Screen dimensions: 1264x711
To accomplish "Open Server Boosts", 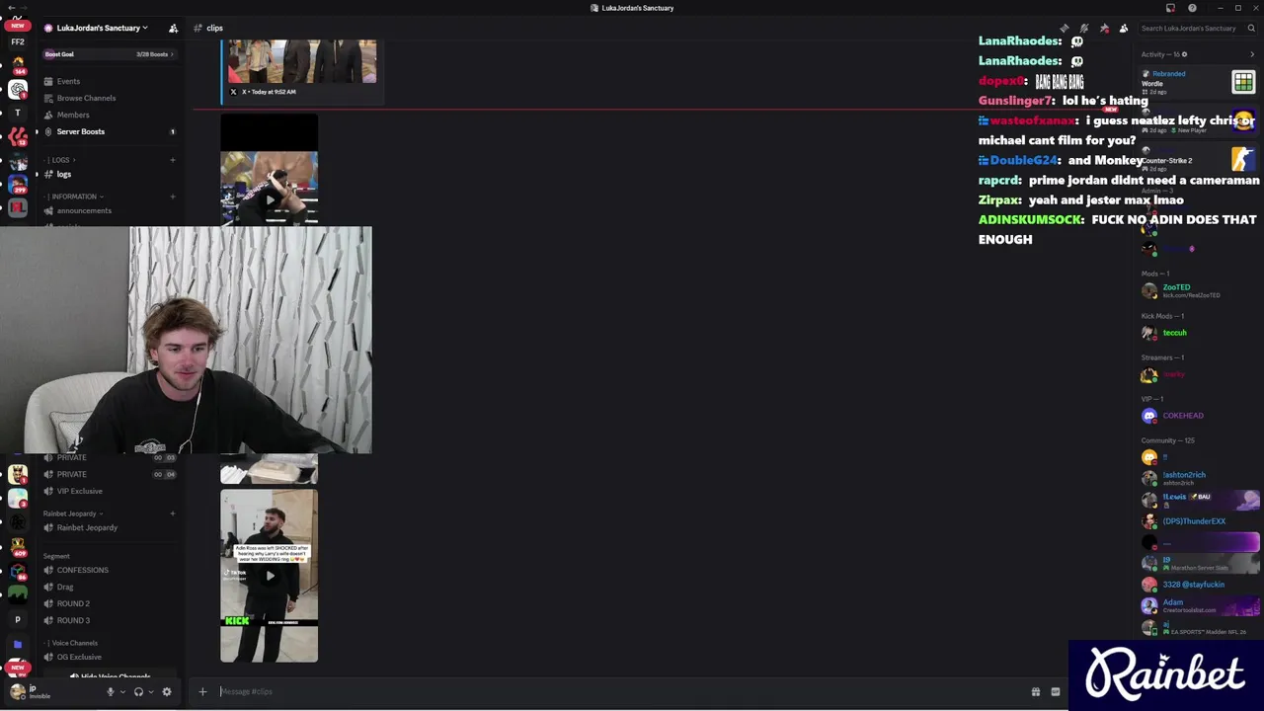I will (x=109, y=131).
